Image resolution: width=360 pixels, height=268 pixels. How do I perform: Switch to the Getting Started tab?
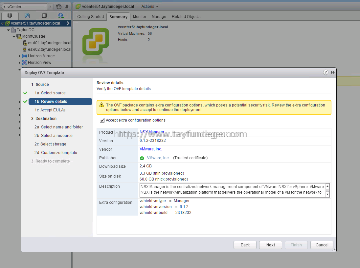90,16
